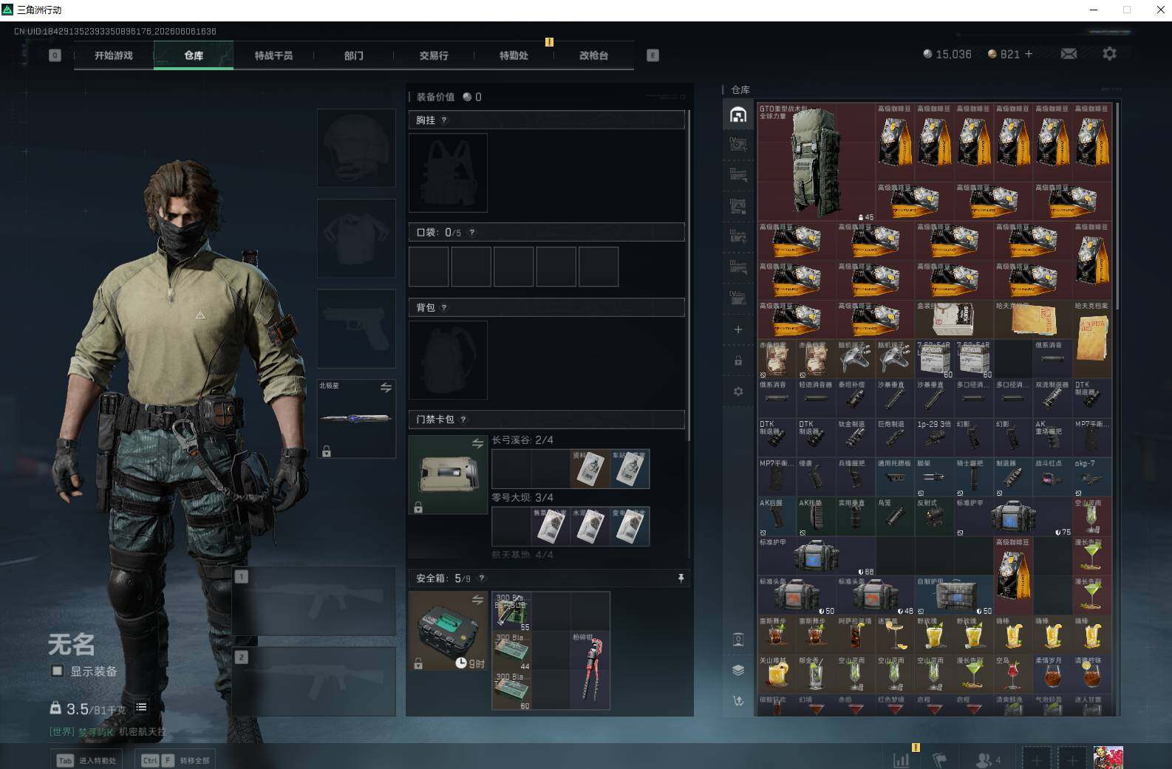The height and width of the screenshot is (769, 1172).
Task: Switch to the 改枪台 tab
Action: click(x=593, y=55)
